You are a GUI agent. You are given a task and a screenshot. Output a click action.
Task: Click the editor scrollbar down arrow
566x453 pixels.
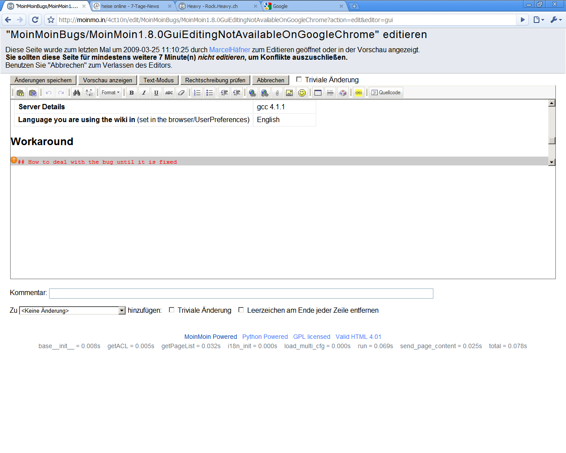(x=552, y=162)
